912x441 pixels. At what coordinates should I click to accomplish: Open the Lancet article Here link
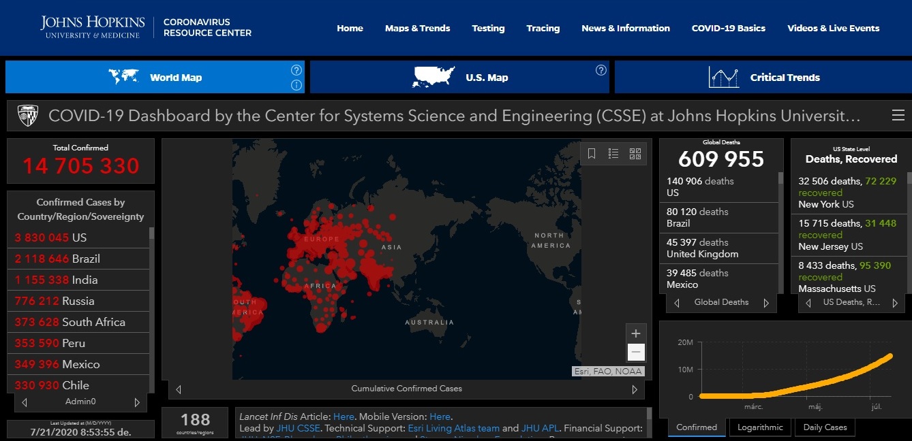click(x=344, y=416)
